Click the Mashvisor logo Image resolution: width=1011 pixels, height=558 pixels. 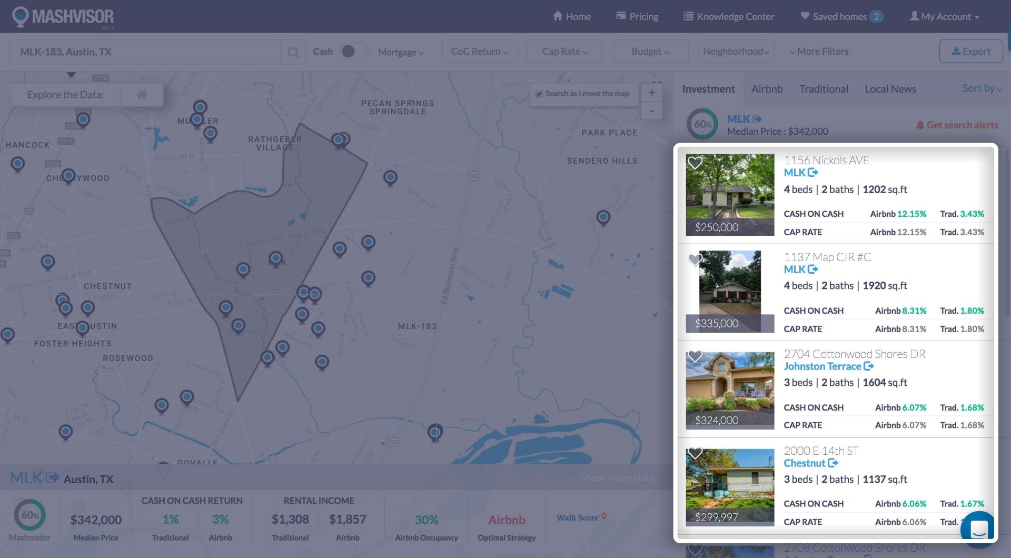pyautogui.click(x=62, y=15)
